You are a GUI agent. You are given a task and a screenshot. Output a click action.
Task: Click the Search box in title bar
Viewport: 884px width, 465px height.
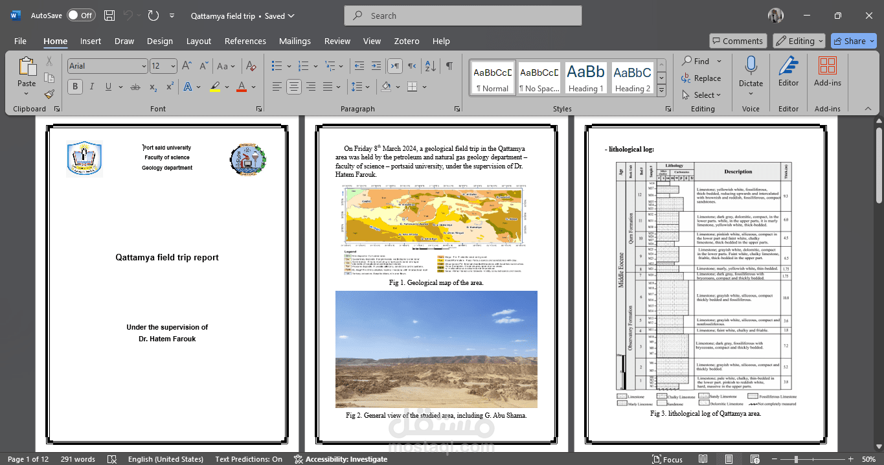(x=463, y=16)
